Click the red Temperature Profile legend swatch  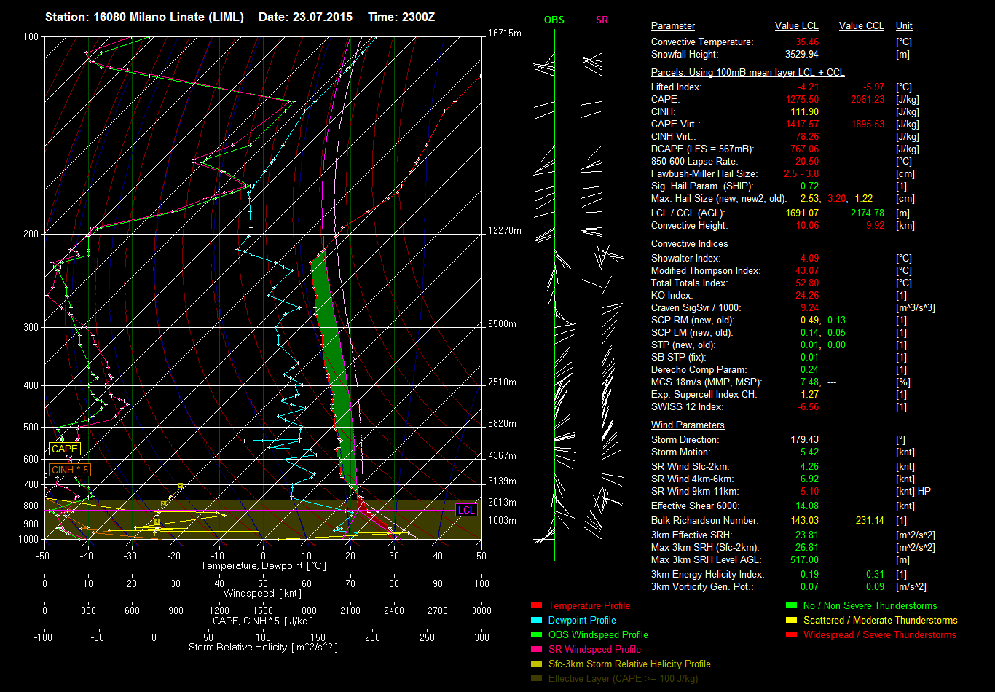click(x=537, y=605)
